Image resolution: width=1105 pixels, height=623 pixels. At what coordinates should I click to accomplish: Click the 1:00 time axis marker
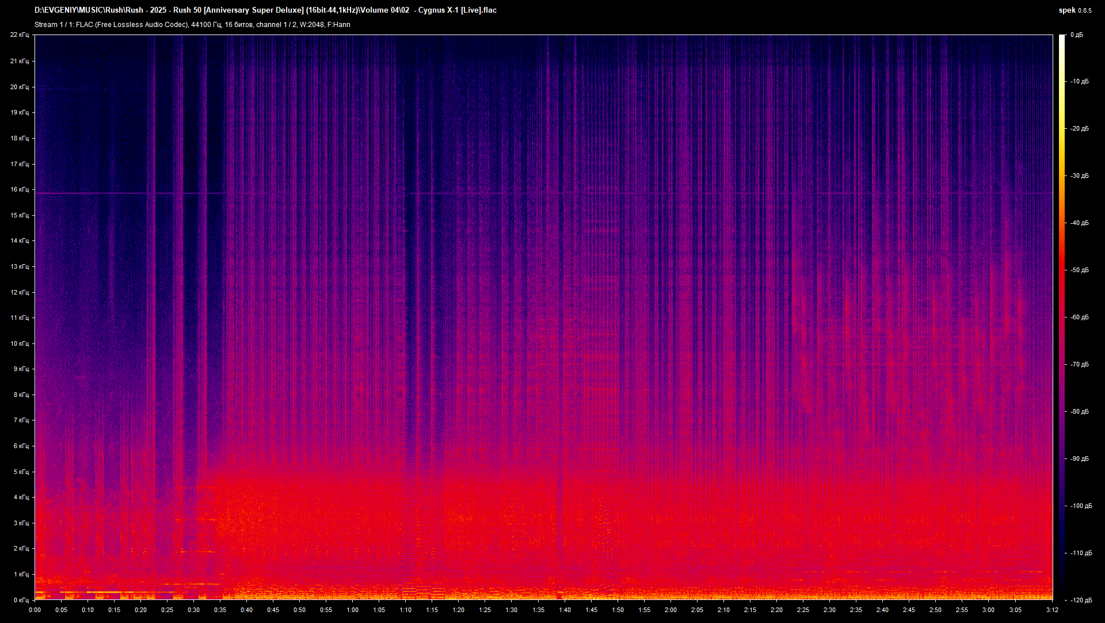click(352, 610)
